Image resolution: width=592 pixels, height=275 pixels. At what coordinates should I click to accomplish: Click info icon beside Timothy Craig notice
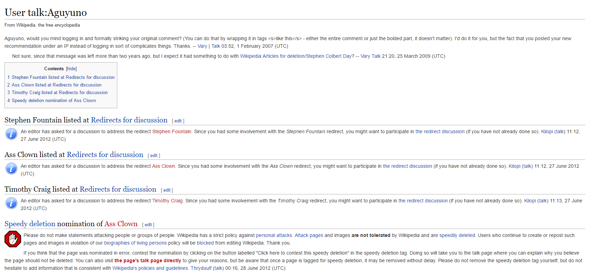click(x=11, y=203)
